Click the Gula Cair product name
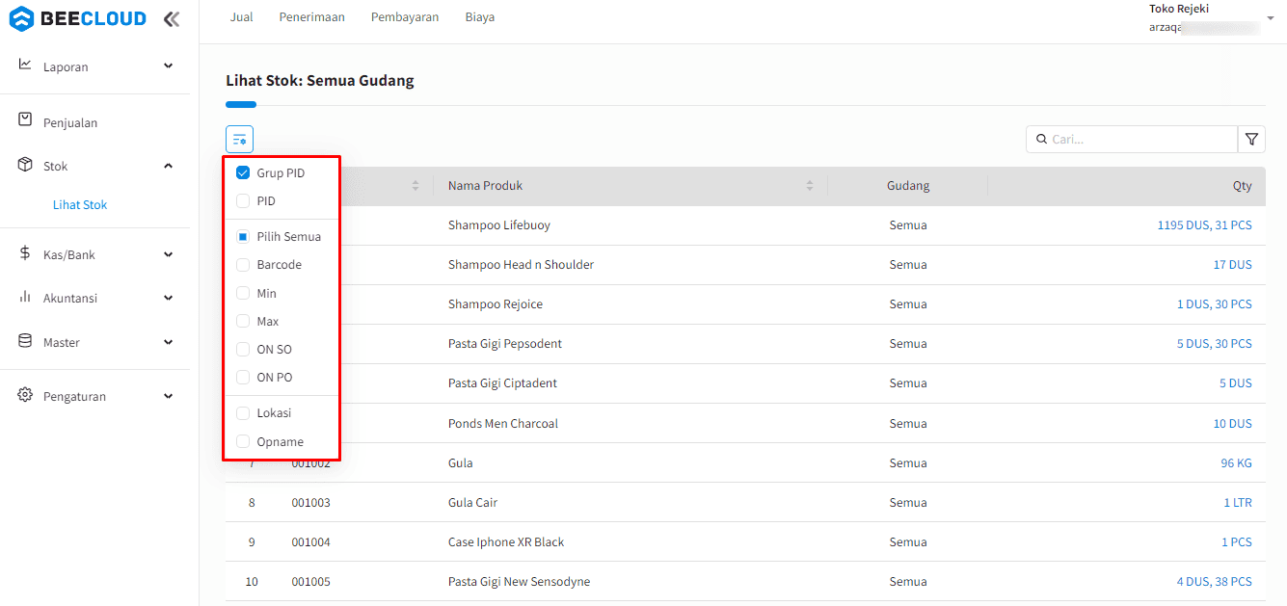The width and height of the screenshot is (1287, 606). coord(472,503)
